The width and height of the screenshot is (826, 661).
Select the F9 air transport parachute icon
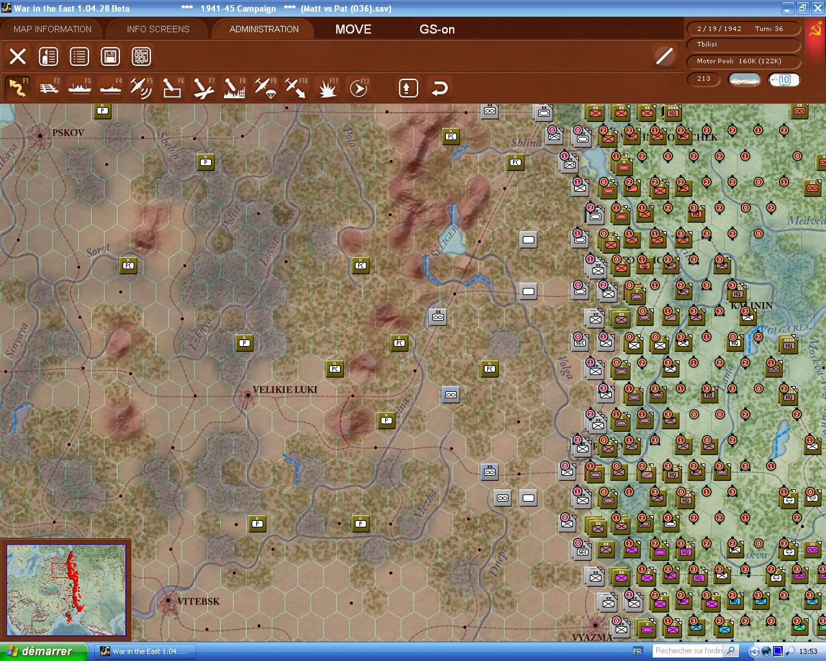click(265, 88)
